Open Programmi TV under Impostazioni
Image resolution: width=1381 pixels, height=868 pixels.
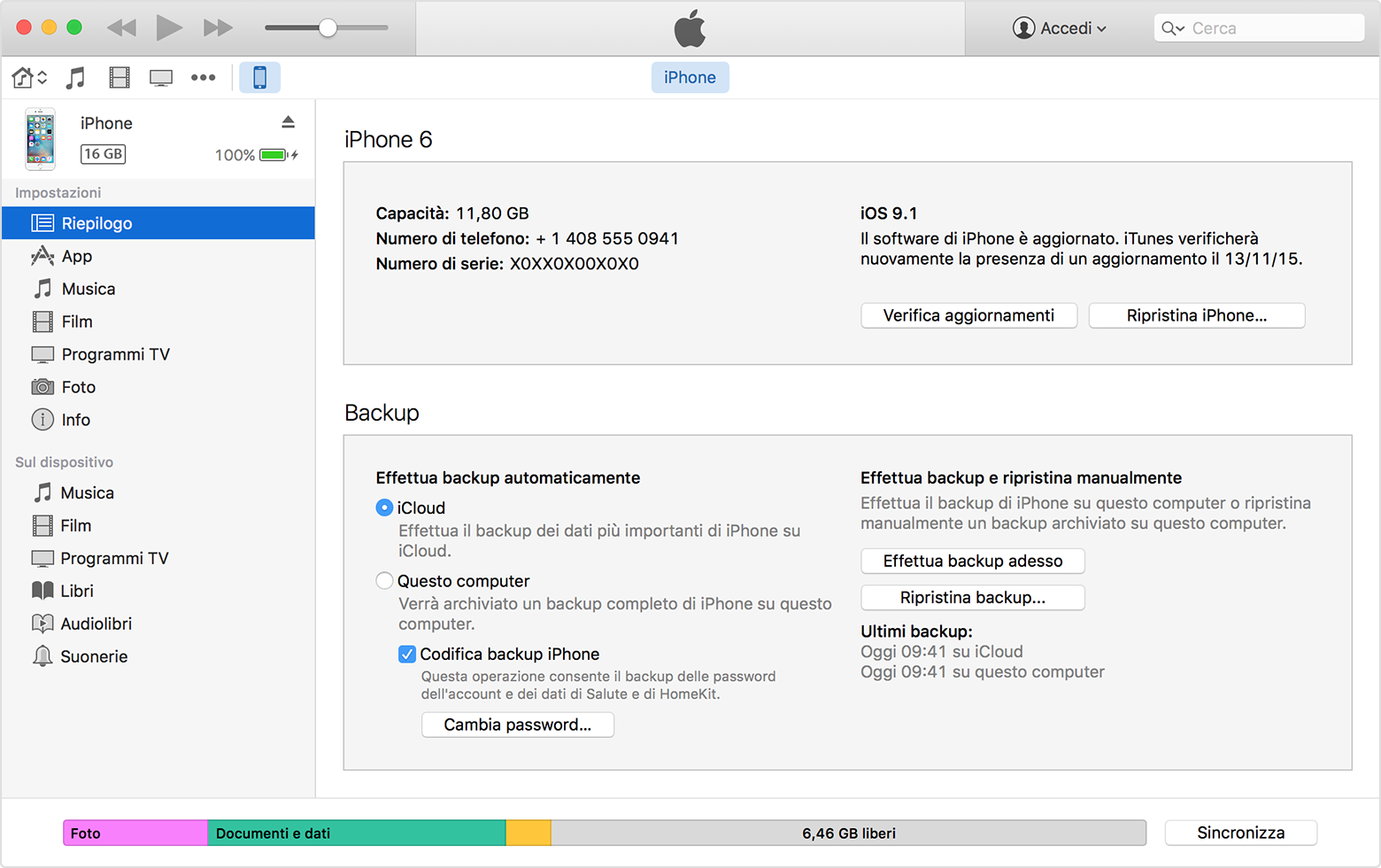pyautogui.click(x=158, y=354)
